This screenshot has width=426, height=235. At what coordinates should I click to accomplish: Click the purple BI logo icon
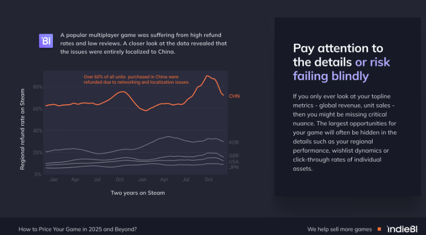click(x=46, y=41)
